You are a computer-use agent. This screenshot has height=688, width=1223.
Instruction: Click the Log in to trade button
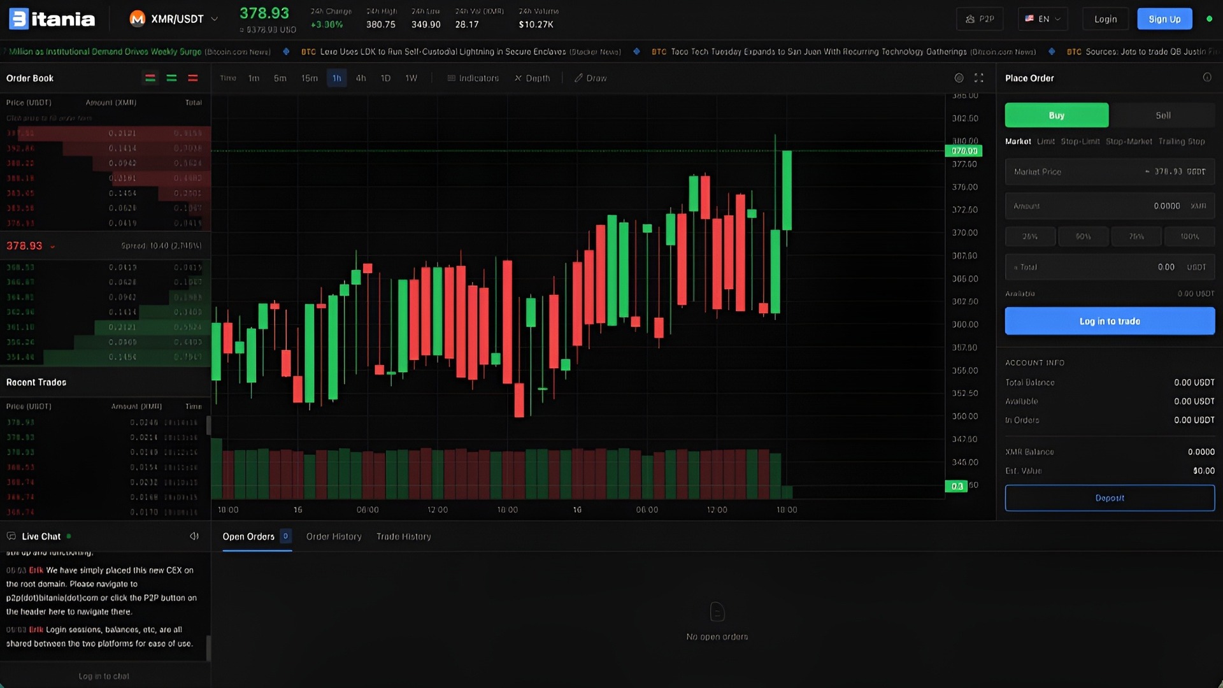point(1109,321)
